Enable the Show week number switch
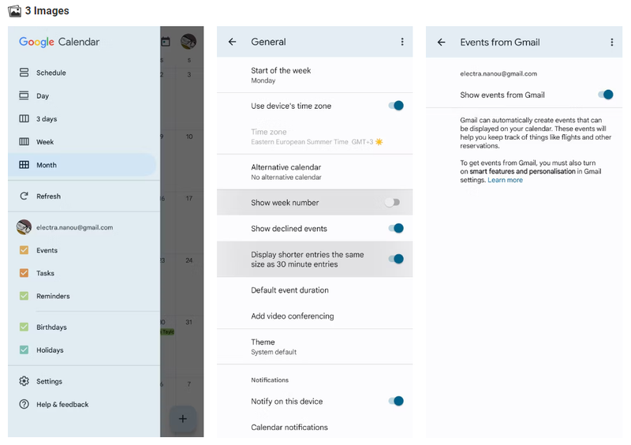This screenshot has height=445, width=631. (392, 202)
